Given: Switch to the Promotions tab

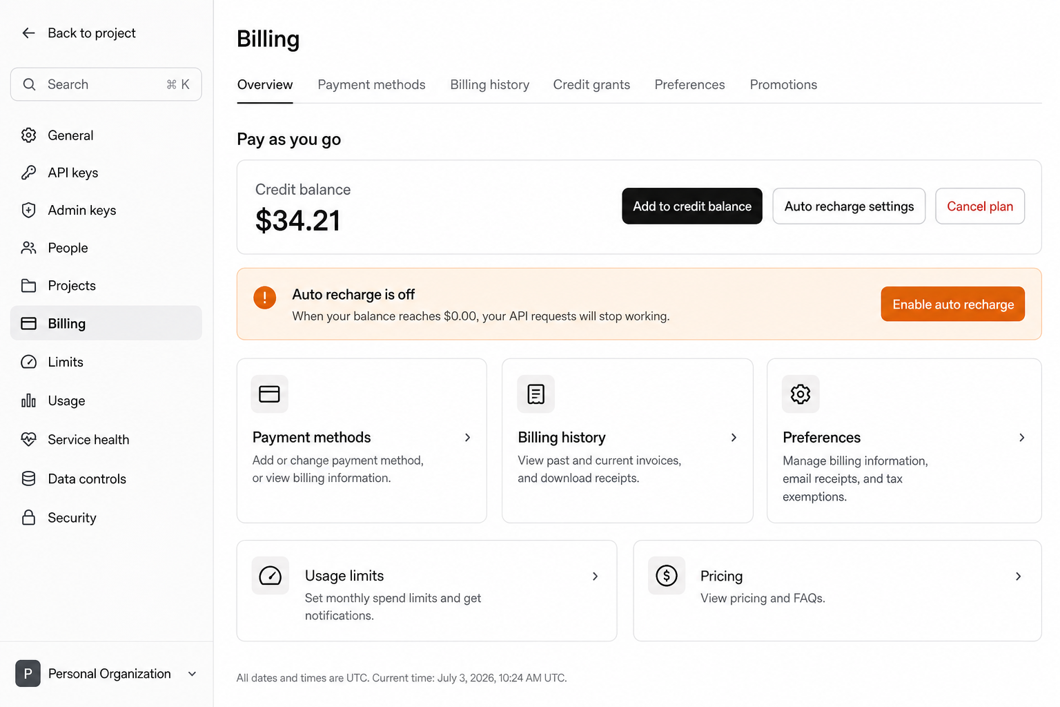Looking at the screenshot, I should pyautogui.click(x=783, y=85).
